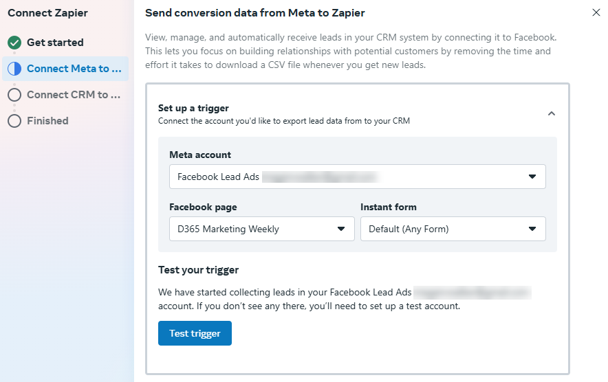Click the arrow on Default (Any Form) selector
Viewport: 608px width, 382px height.
point(532,229)
